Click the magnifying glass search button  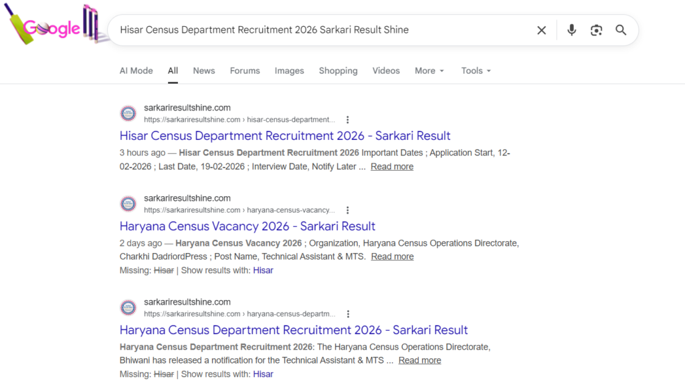pyautogui.click(x=621, y=30)
